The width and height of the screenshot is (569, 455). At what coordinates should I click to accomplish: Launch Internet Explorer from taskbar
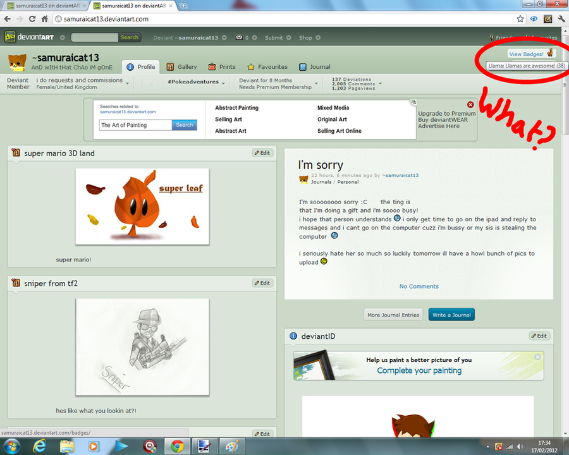[39, 446]
